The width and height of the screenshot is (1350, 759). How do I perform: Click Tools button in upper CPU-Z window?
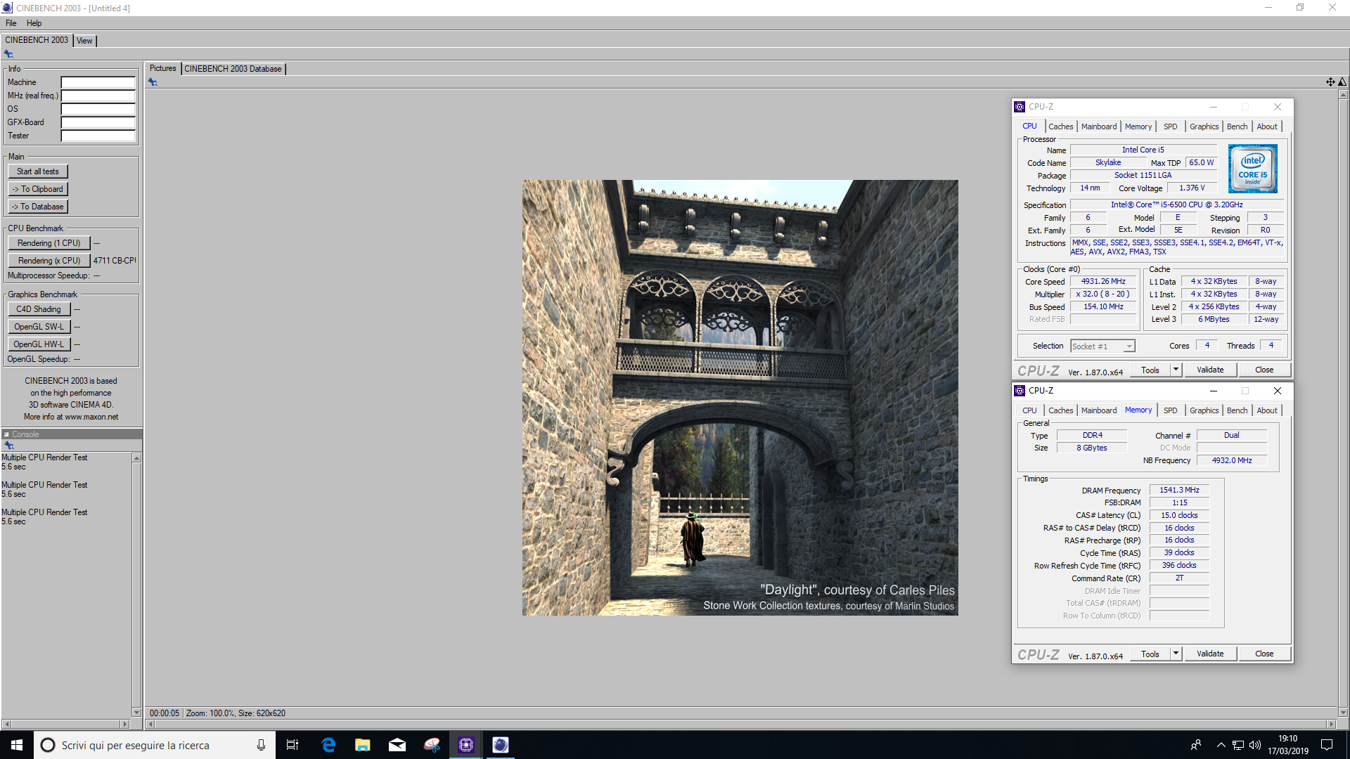[1150, 370]
